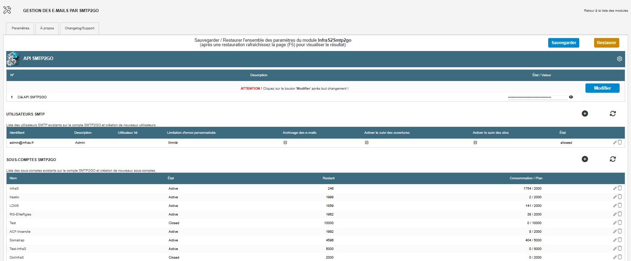Click the Restant column header
The height and width of the screenshot is (261, 631).
[329, 178]
